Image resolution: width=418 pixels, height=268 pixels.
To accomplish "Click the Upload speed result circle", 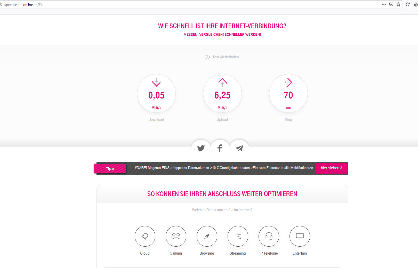I will [x=222, y=94].
